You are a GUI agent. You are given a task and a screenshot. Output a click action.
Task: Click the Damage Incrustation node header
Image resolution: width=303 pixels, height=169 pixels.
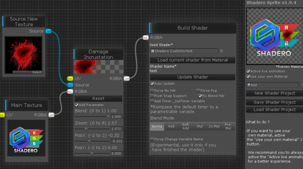point(98,55)
